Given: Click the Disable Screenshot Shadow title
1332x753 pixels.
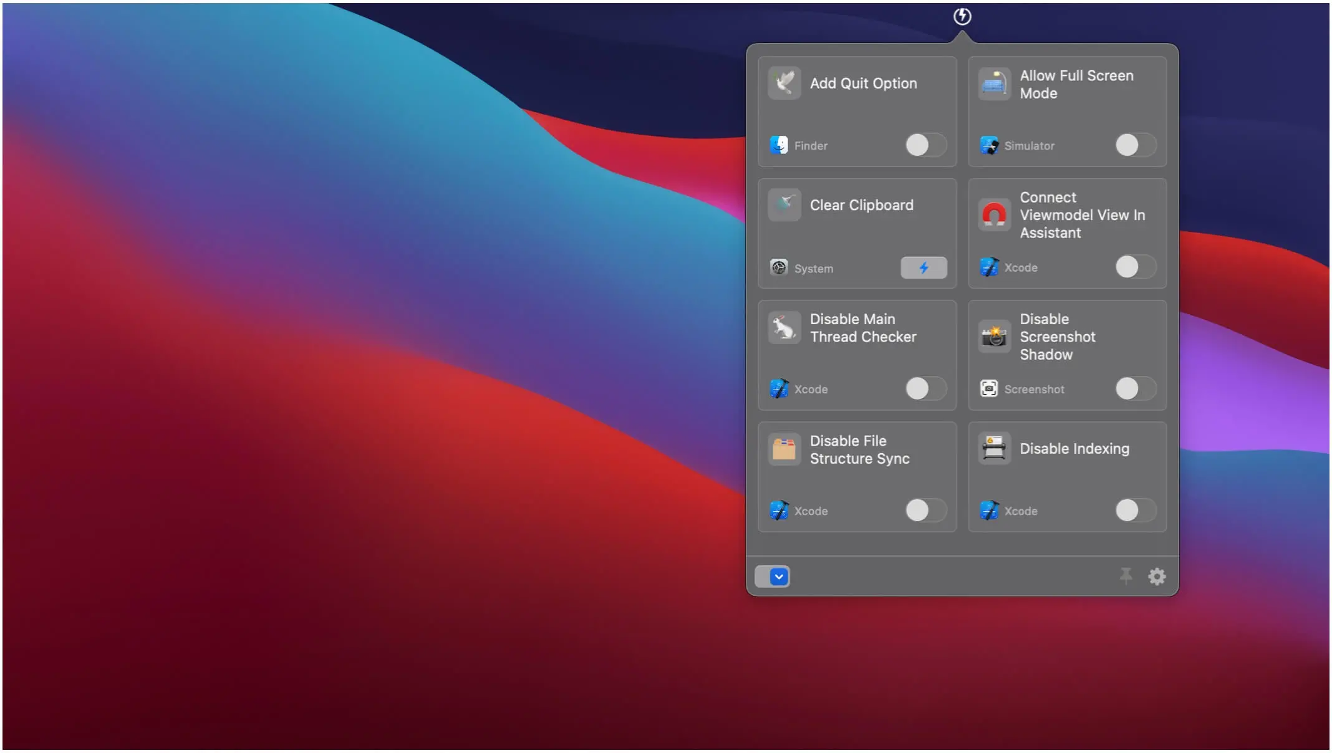Looking at the screenshot, I should [x=1058, y=337].
